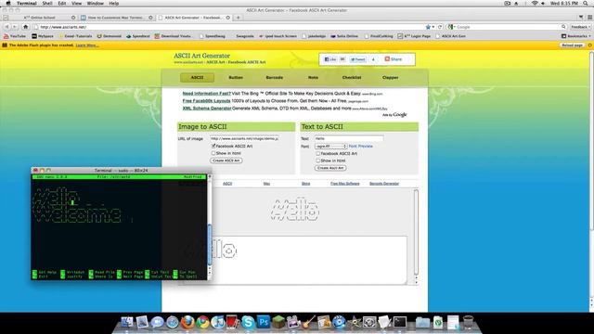594x334 pixels.
Task: Click the Reload page button
Action: click(x=572, y=45)
